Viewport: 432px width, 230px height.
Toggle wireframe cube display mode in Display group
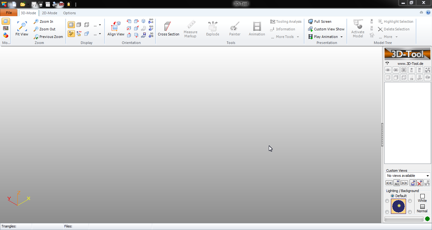click(x=86, y=25)
